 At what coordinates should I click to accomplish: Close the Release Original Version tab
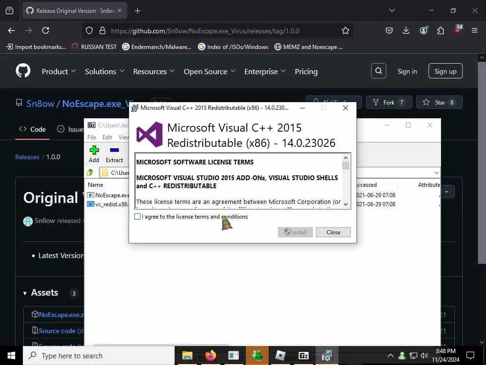point(120,10)
